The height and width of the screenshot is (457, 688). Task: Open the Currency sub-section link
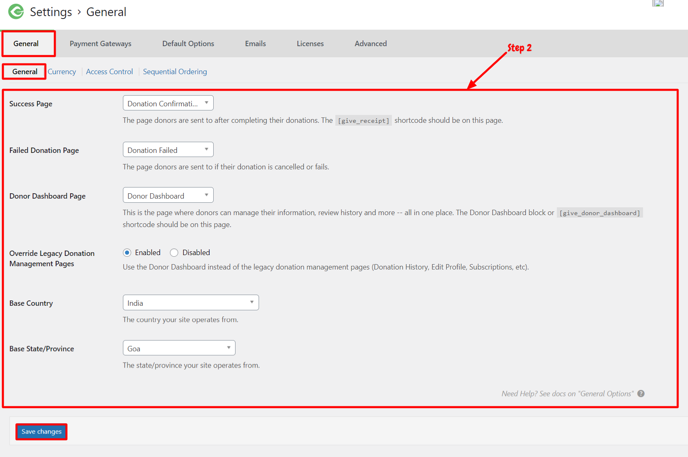(x=62, y=72)
